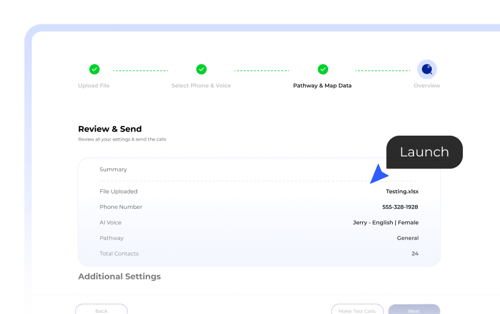Click the General pathway value

pyautogui.click(x=407, y=239)
